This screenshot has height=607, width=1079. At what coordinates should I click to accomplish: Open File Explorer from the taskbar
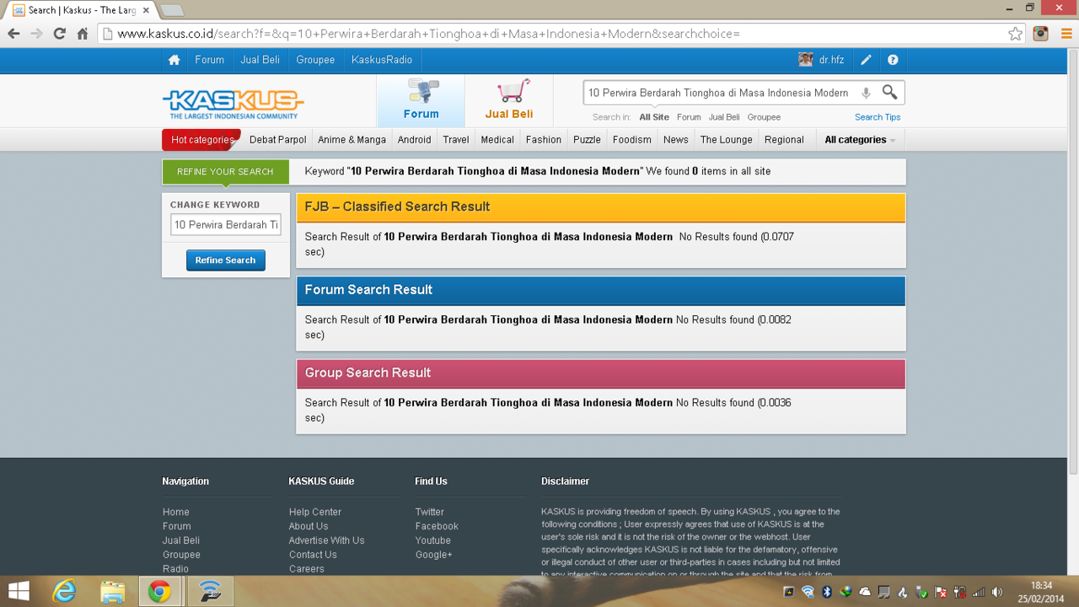point(112,592)
